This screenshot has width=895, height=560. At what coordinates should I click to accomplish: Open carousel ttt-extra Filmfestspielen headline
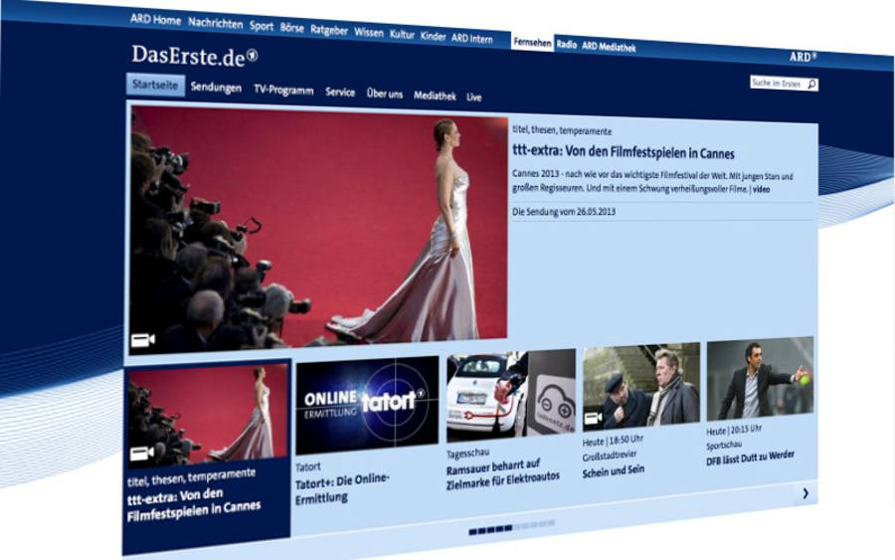point(194,504)
